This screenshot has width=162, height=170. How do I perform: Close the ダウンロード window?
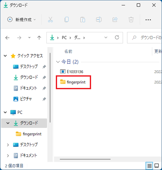pyautogui.click(x=154, y=5)
